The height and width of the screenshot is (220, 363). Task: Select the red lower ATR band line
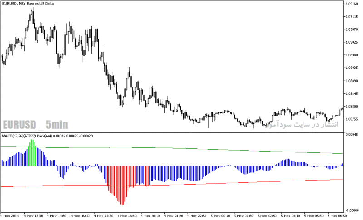click(172, 183)
